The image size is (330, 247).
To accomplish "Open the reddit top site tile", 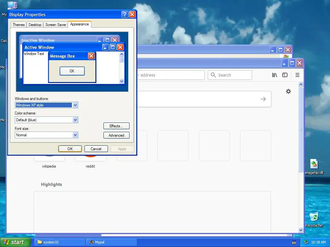I will pos(90,162).
